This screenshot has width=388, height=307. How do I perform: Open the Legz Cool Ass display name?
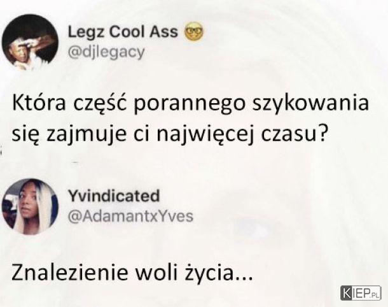click(123, 32)
